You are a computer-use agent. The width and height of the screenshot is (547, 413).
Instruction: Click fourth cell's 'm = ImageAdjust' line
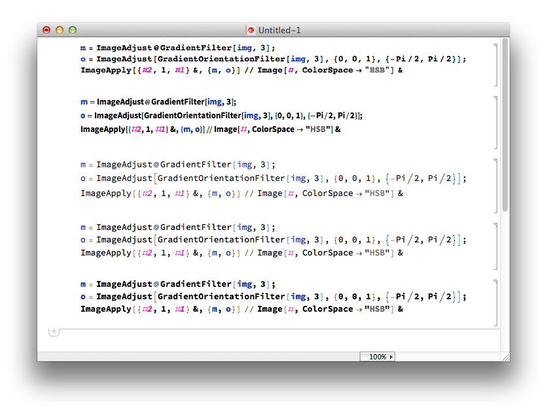point(177,227)
